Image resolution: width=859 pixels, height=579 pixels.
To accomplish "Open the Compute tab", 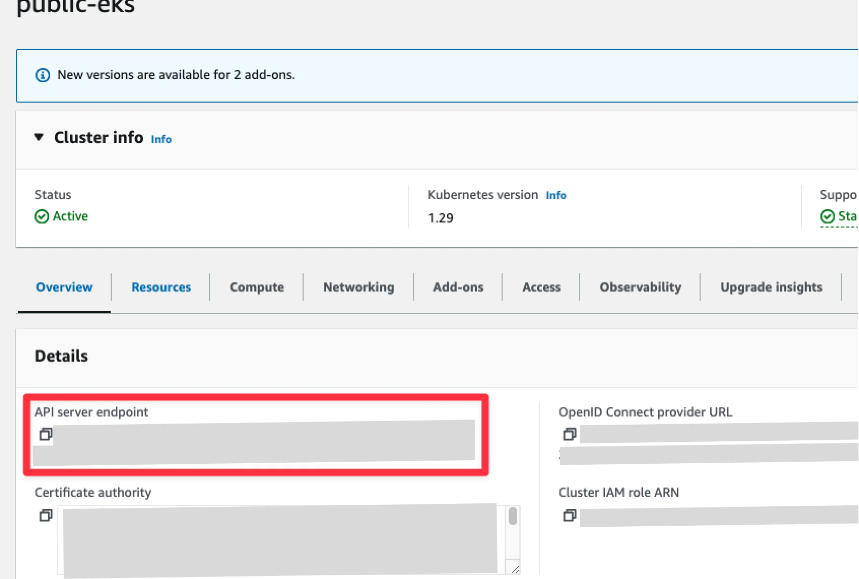I will (257, 287).
